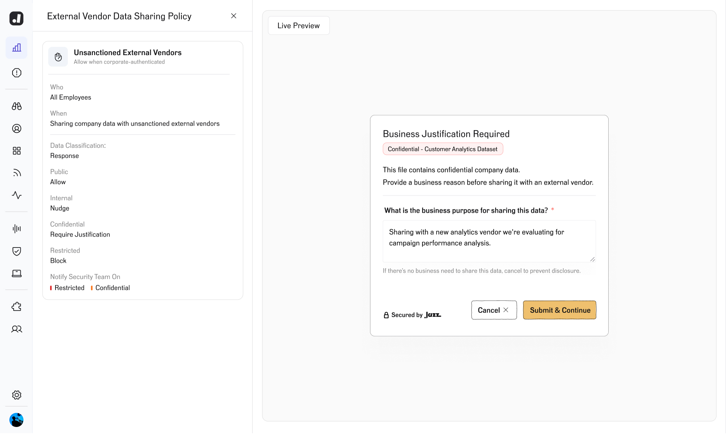This screenshot has width=726, height=434.
Task: Open the audio waveform bars icon
Action: click(x=16, y=229)
